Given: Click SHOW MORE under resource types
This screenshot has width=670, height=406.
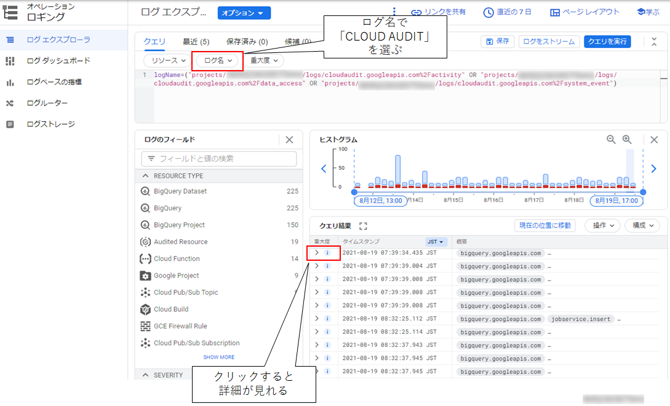Looking at the screenshot, I should pyautogui.click(x=219, y=357).
